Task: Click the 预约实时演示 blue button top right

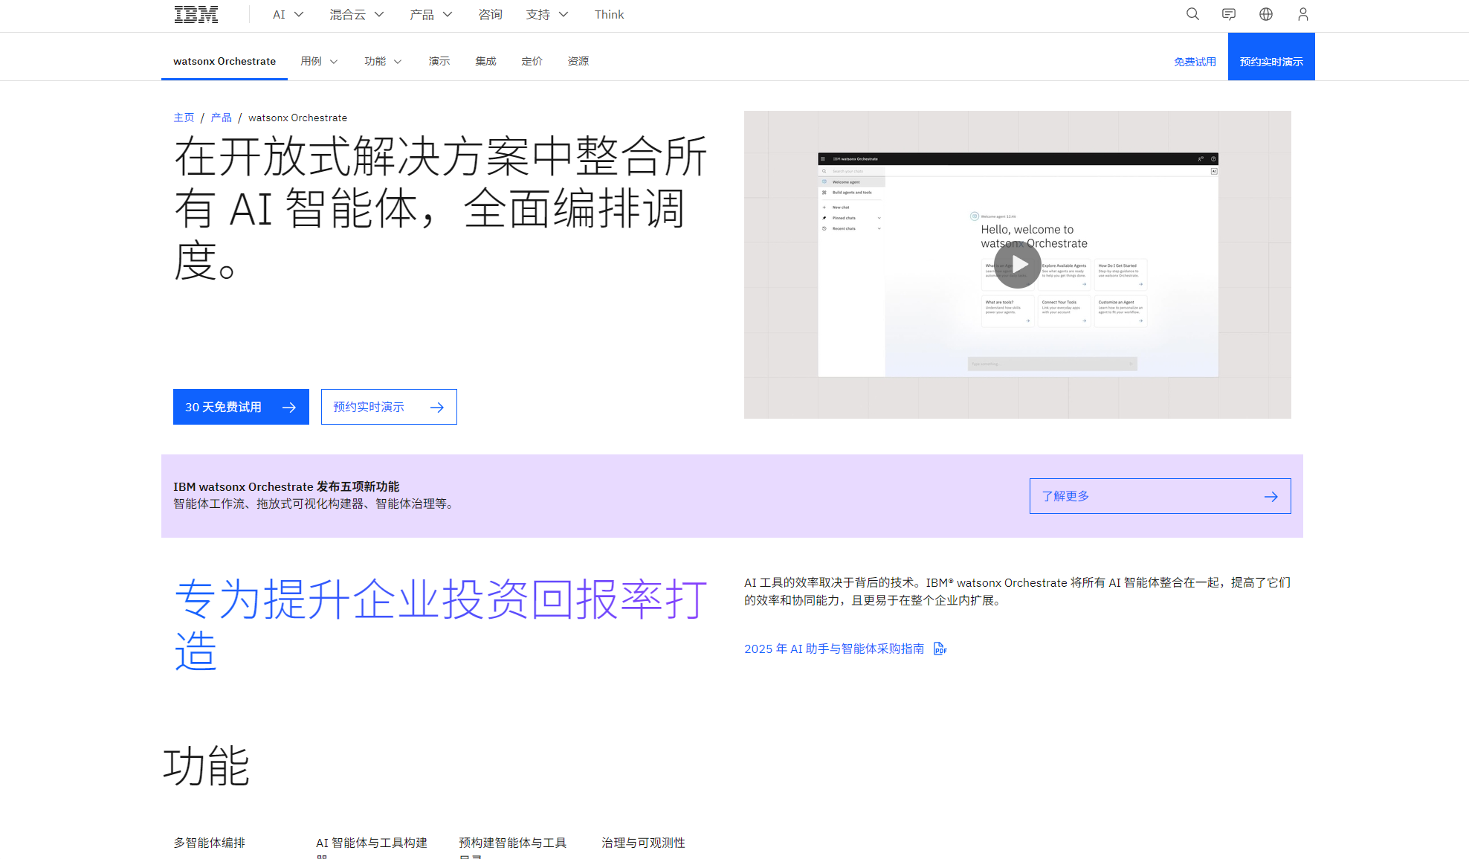Action: point(1271,61)
